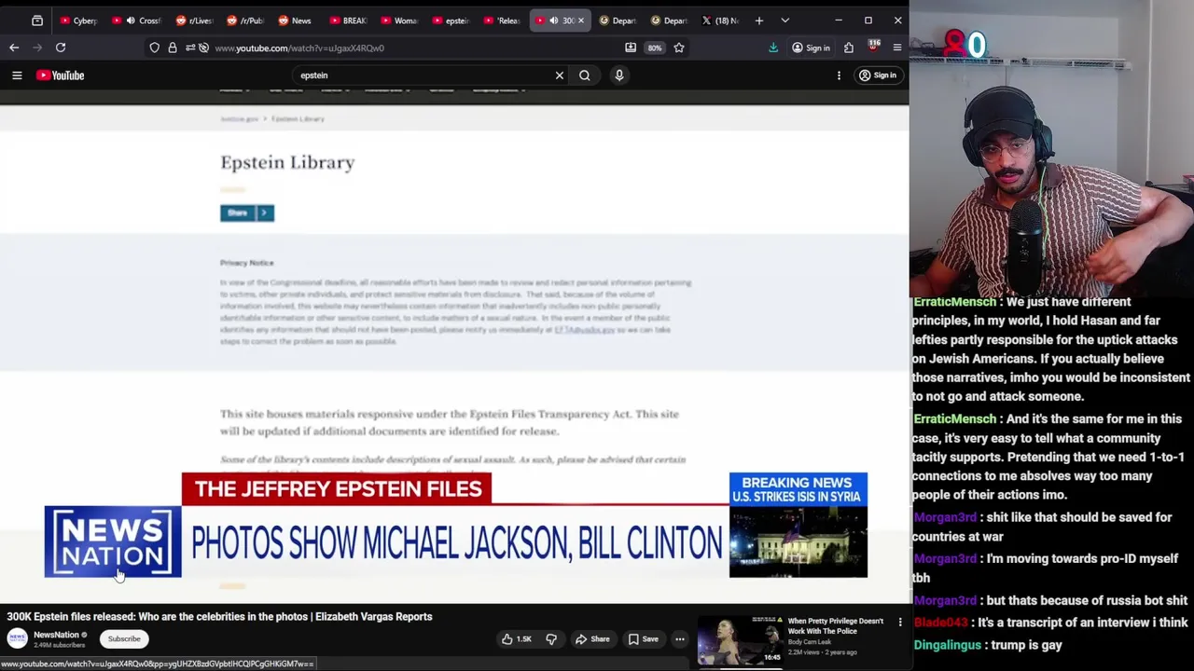Image resolution: width=1194 pixels, height=671 pixels.
Task: Open the NewsNation channel name link
Action: point(56,635)
